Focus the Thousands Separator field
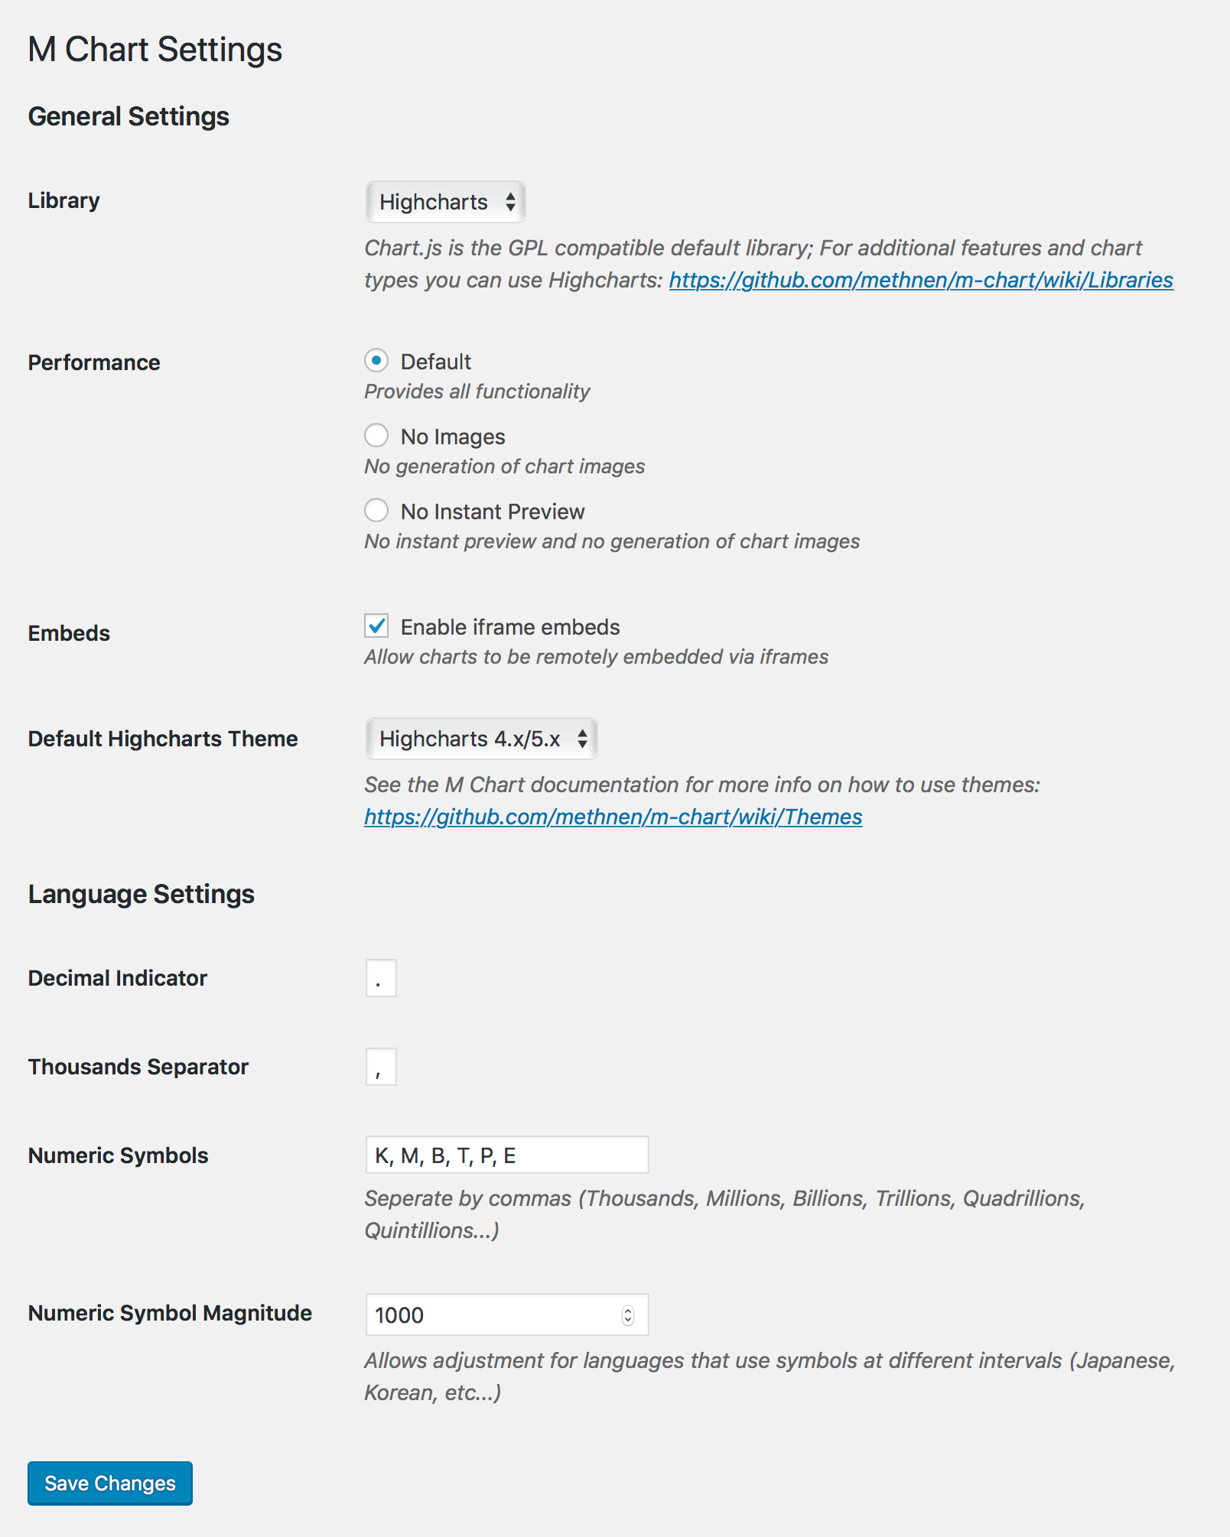The width and height of the screenshot is (1230, 1537). 381,1067
